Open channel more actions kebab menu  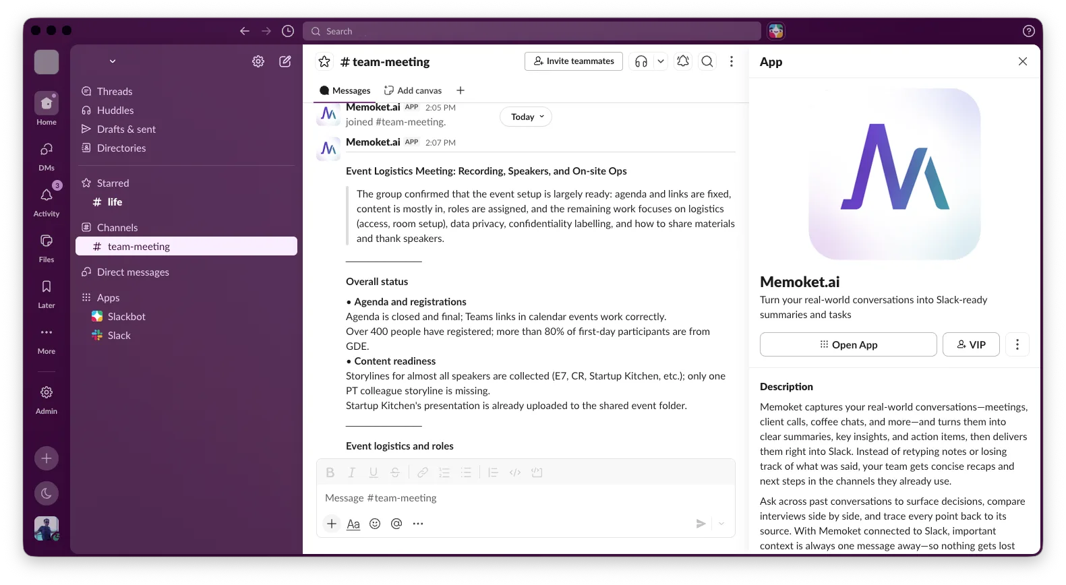pyautogui.click(x=732, y=61)
